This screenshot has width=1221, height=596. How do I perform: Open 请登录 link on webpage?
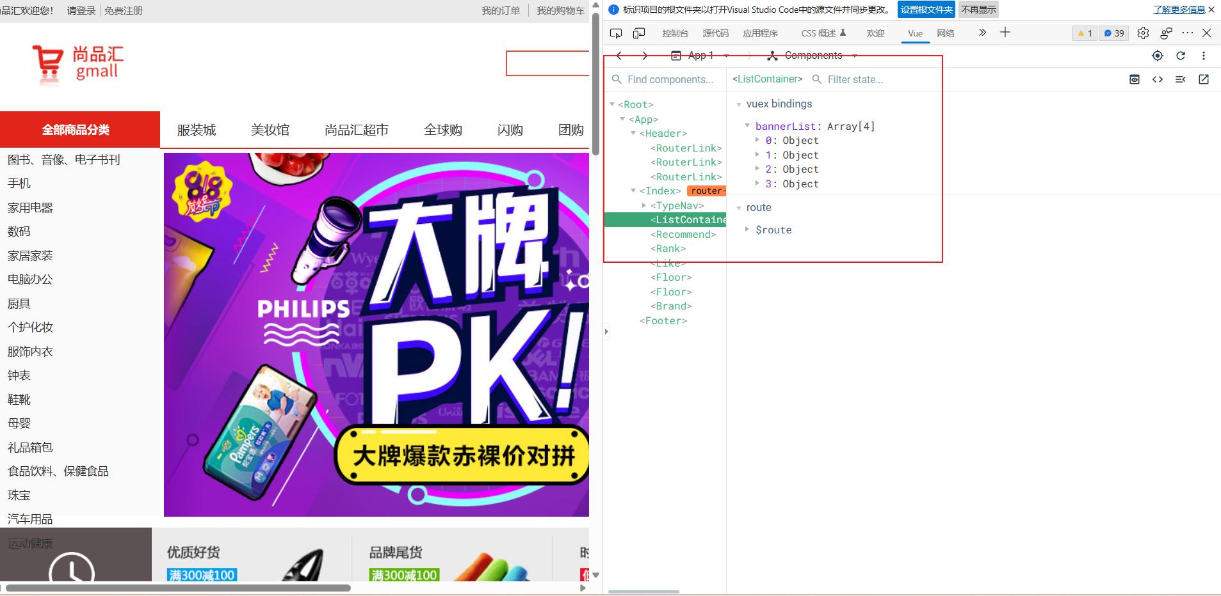point(81,11)
